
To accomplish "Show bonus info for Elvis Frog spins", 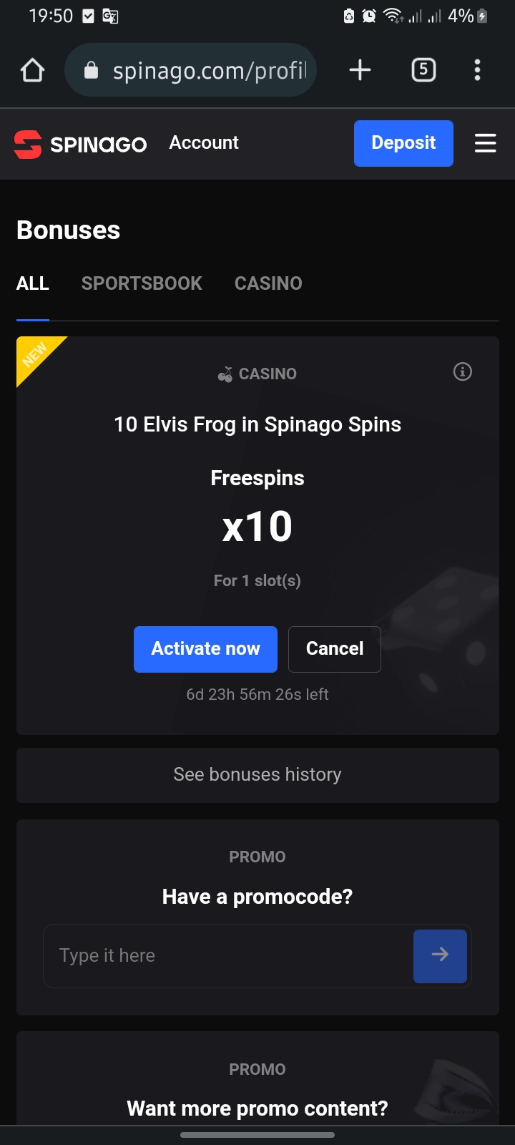I will (x=463, y=372).
